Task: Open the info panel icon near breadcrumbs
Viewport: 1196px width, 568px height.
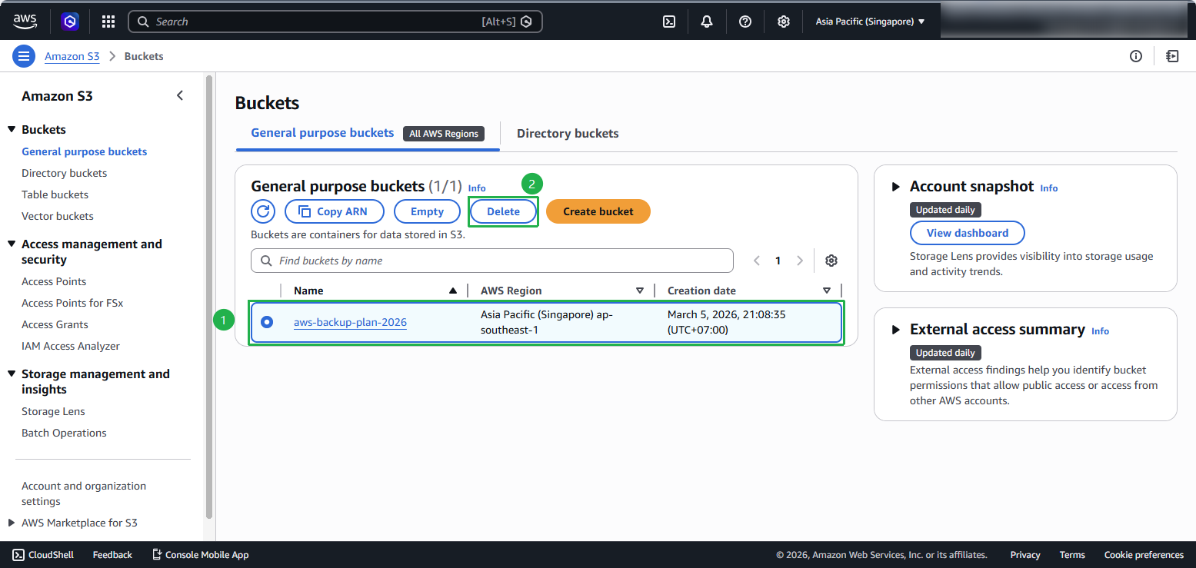Action: coord(1136,56)
